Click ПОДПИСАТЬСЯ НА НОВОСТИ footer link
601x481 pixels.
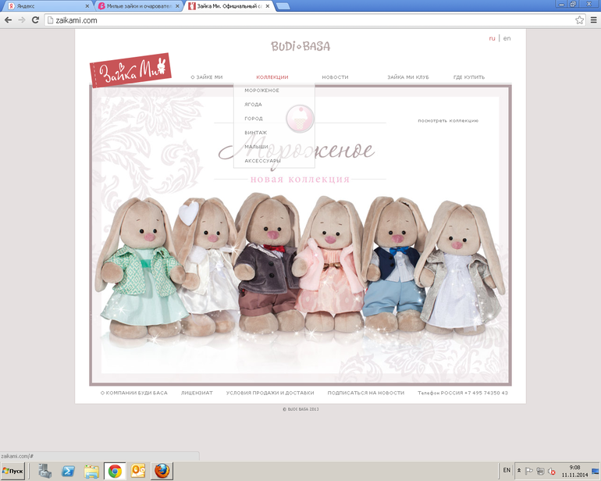pos(365,393)
